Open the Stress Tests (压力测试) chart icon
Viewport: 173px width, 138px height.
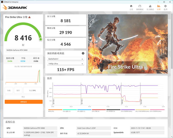pyautogui.click(x=150, y=7)
